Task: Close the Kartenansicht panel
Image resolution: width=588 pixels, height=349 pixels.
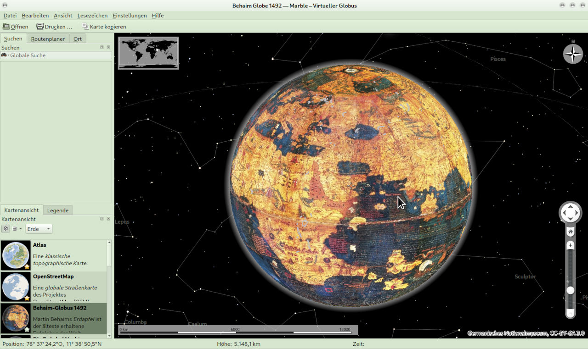Action: pos(108,219)
